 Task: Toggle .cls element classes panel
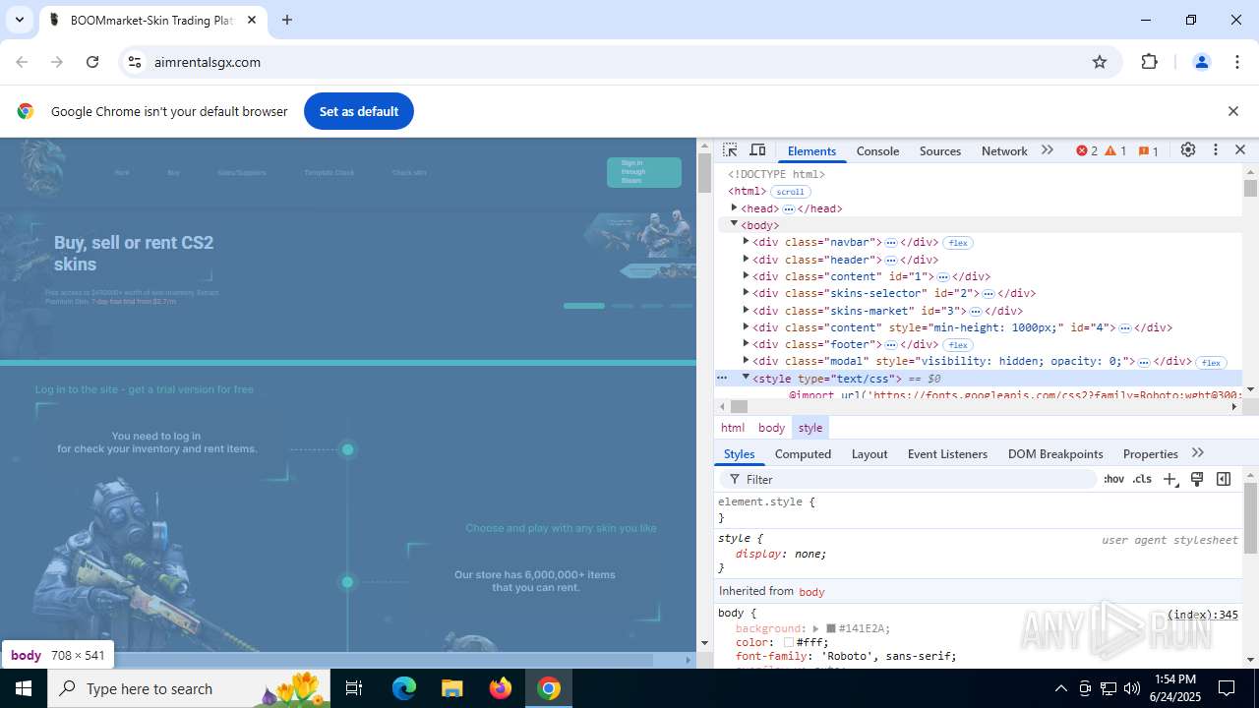point(1142,479)
